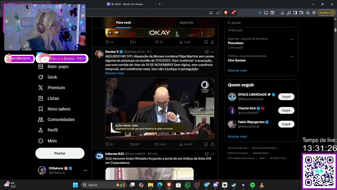Screen dimensions: 337x190
Task: Open the Listas sidebar item
Action: click(x=49, y=98)
